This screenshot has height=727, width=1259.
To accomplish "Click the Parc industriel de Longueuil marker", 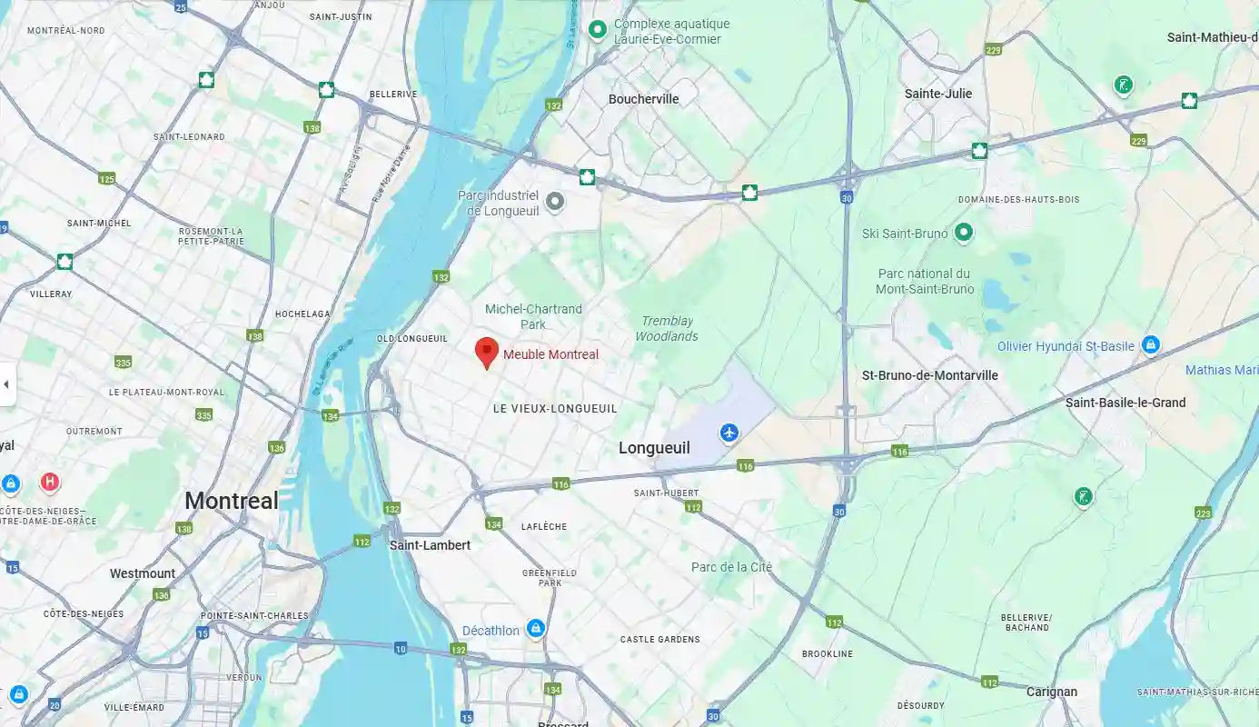I will point(554,201).
